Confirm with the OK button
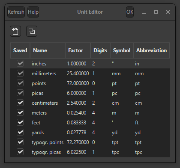Viewport: 180px width, 168px height. (130, 12)
